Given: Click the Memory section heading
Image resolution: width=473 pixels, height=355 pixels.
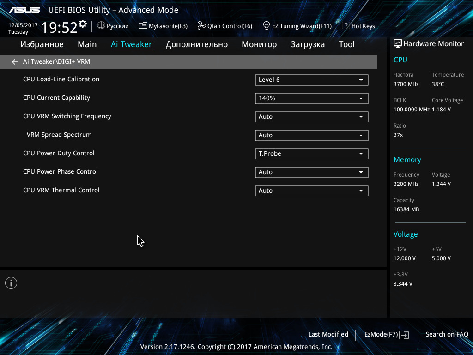Looking at the screenshot, I should point(407,160).
